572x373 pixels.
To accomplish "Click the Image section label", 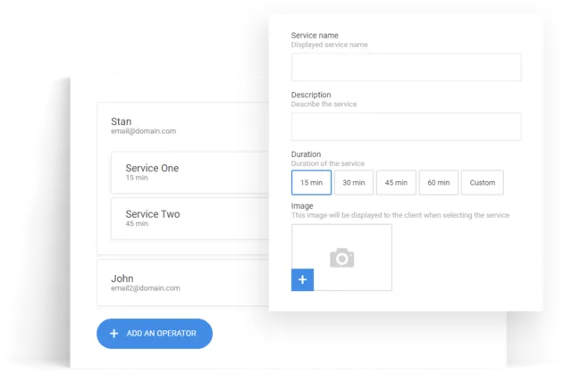I will pos(301,206).
